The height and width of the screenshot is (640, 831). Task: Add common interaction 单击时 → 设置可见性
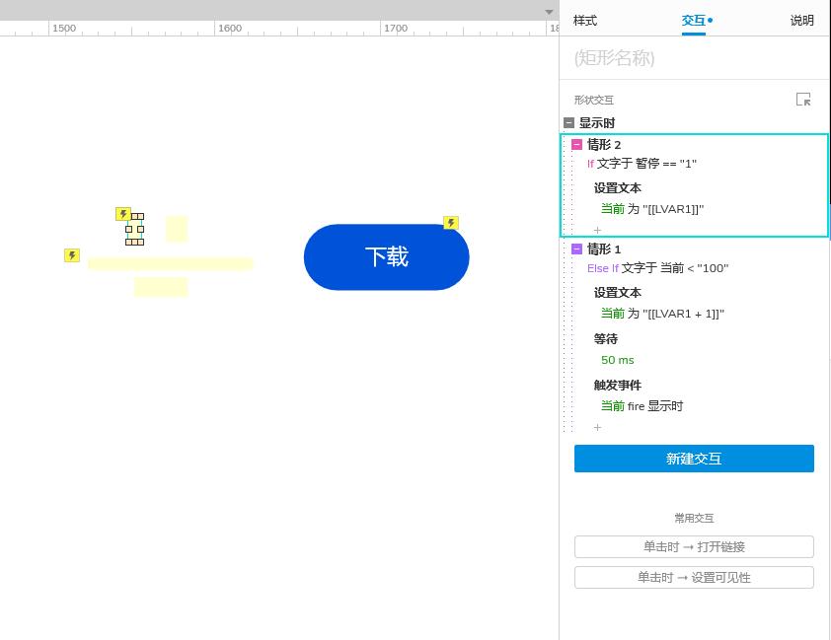[x=694, y=578]
